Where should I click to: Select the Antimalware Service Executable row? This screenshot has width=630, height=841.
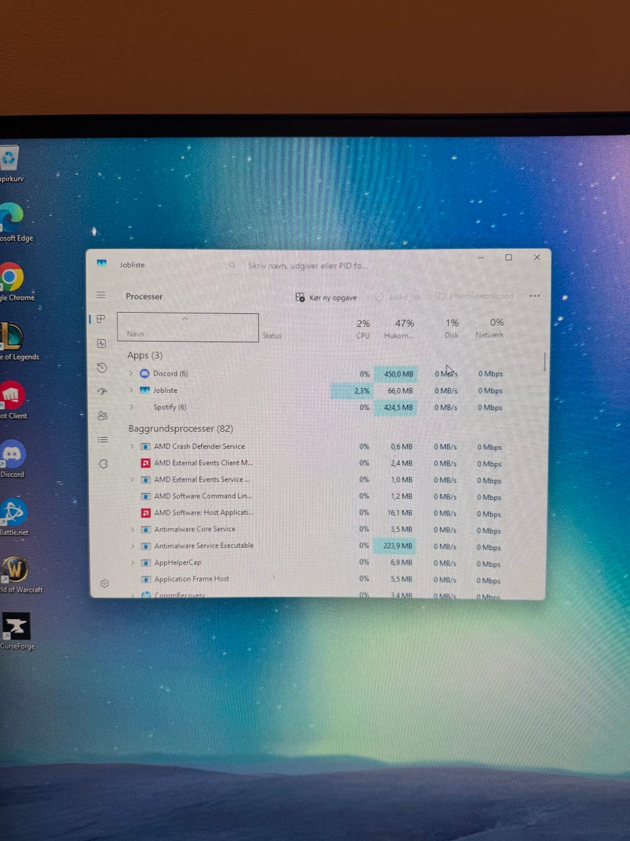click(x=318, y=546)
